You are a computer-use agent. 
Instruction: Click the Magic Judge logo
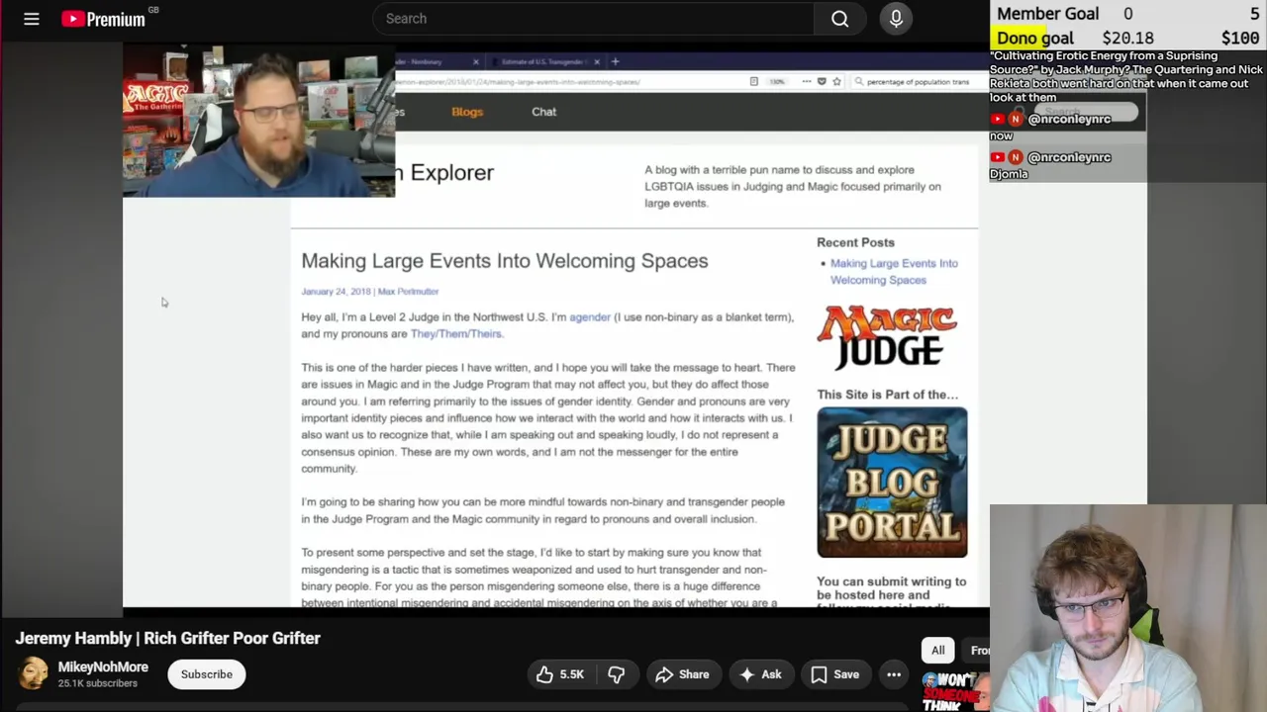pyautogui.click(x=887, y=336)
